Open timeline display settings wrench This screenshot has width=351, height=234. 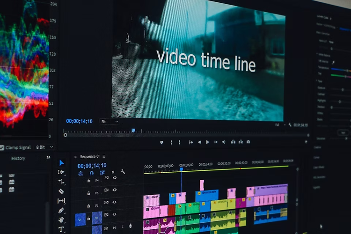click(x=123, y=172)
